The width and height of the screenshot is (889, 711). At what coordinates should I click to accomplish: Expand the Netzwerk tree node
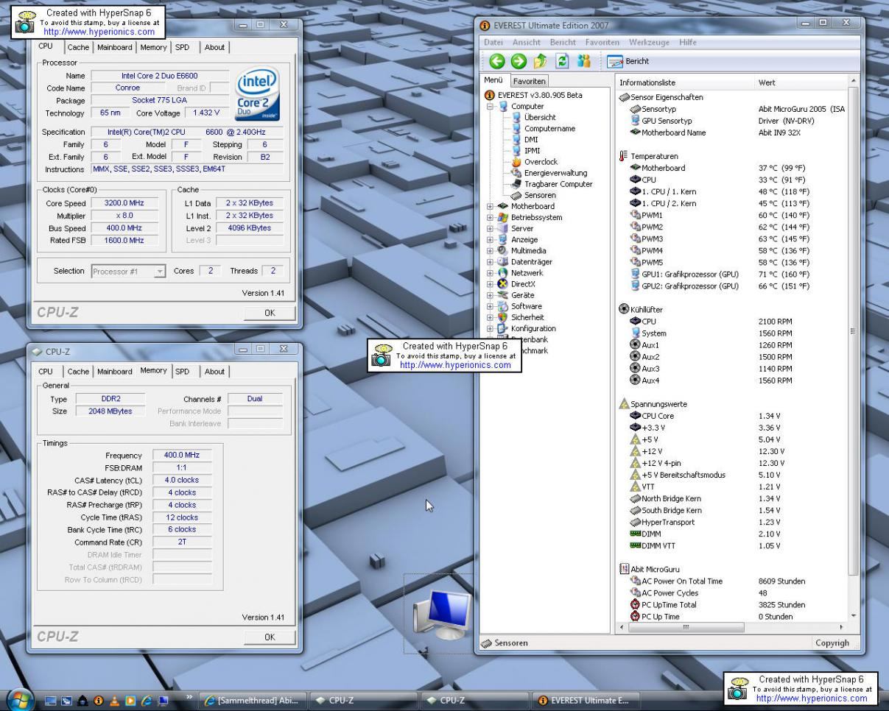[491, 273]
